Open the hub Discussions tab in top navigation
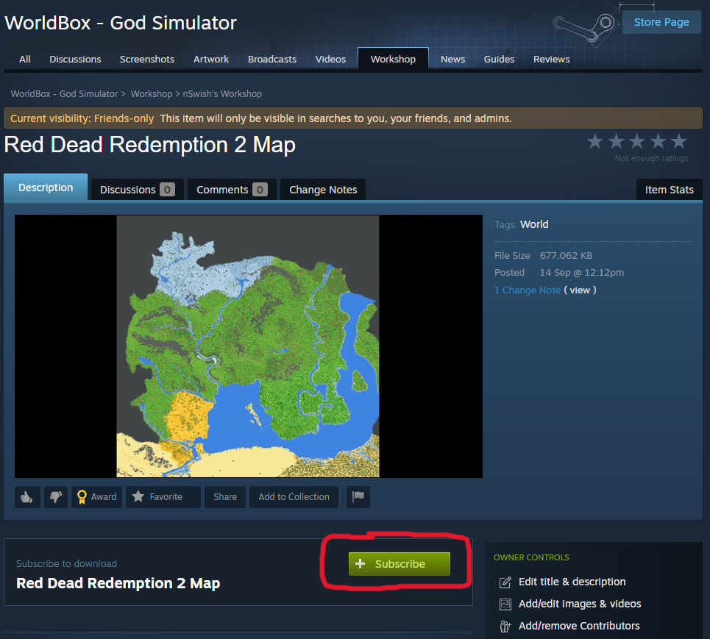 (x=75, y=60)
